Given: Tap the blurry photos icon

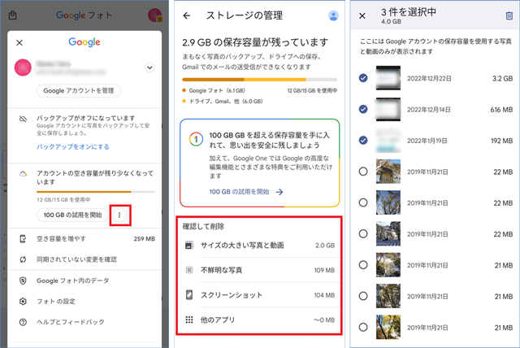Looking at the screenshot, I should (189, 270).
